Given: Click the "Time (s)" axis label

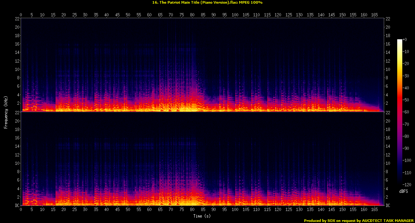Looking at the screenshot, I should [203, 216].
